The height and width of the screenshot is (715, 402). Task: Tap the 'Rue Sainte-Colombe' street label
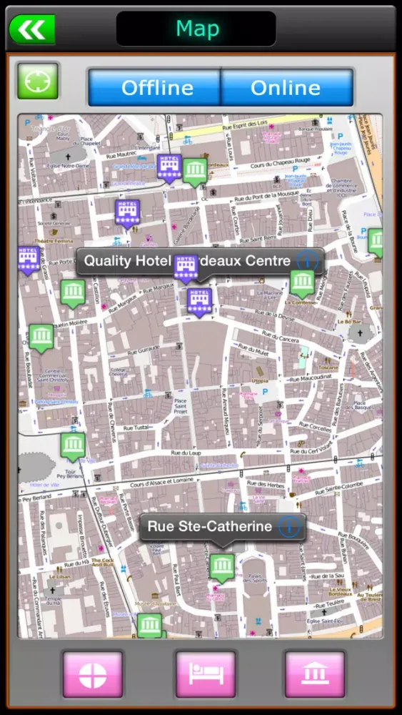tap(339, 488)
